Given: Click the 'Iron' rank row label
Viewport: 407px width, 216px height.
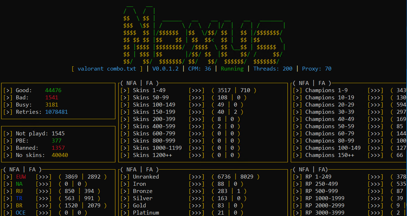Looking at the screenshot, I should pos(140,184).
